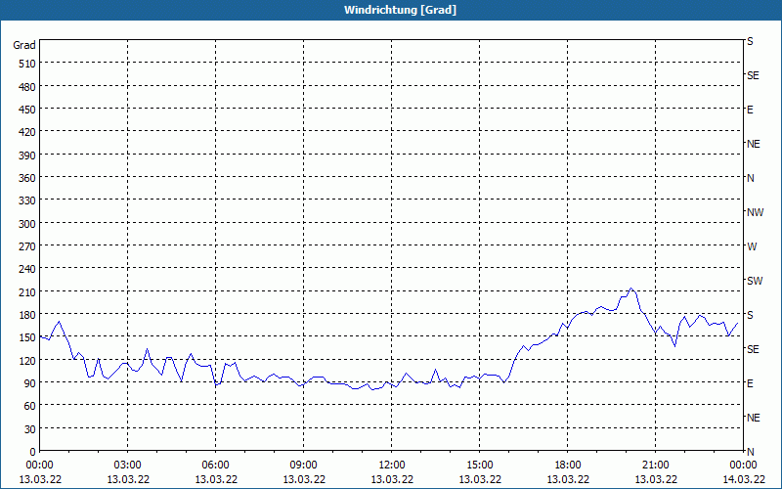Click the 210 value on left axis
782x489 pixels.
pos(27,292)
